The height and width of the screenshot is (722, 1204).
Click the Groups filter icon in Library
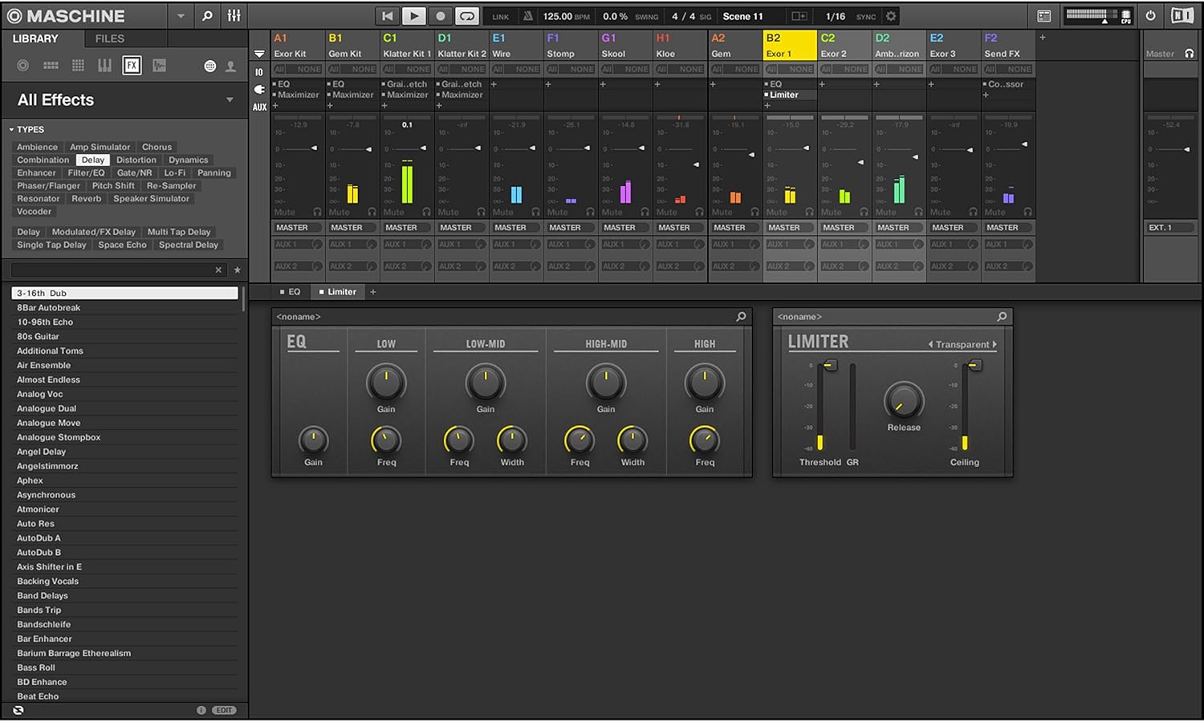(50, 65)
